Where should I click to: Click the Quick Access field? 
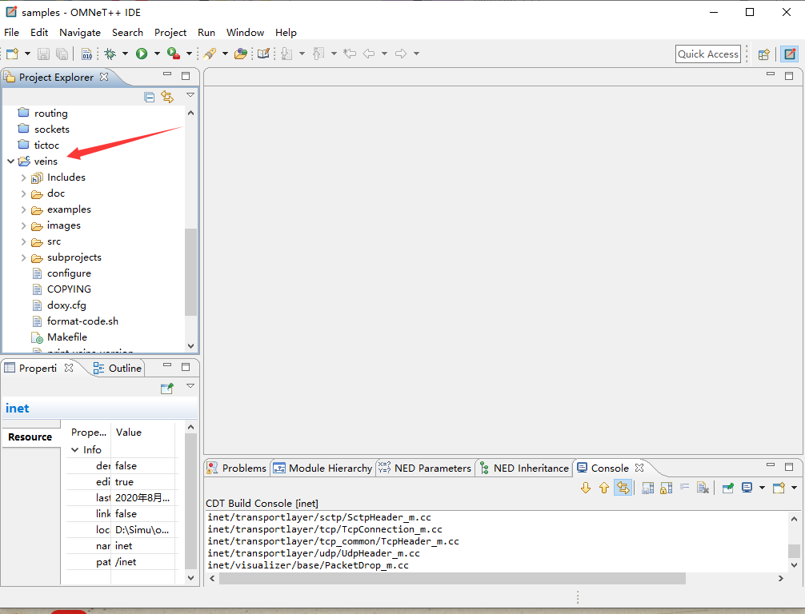[x=708, y=54]
